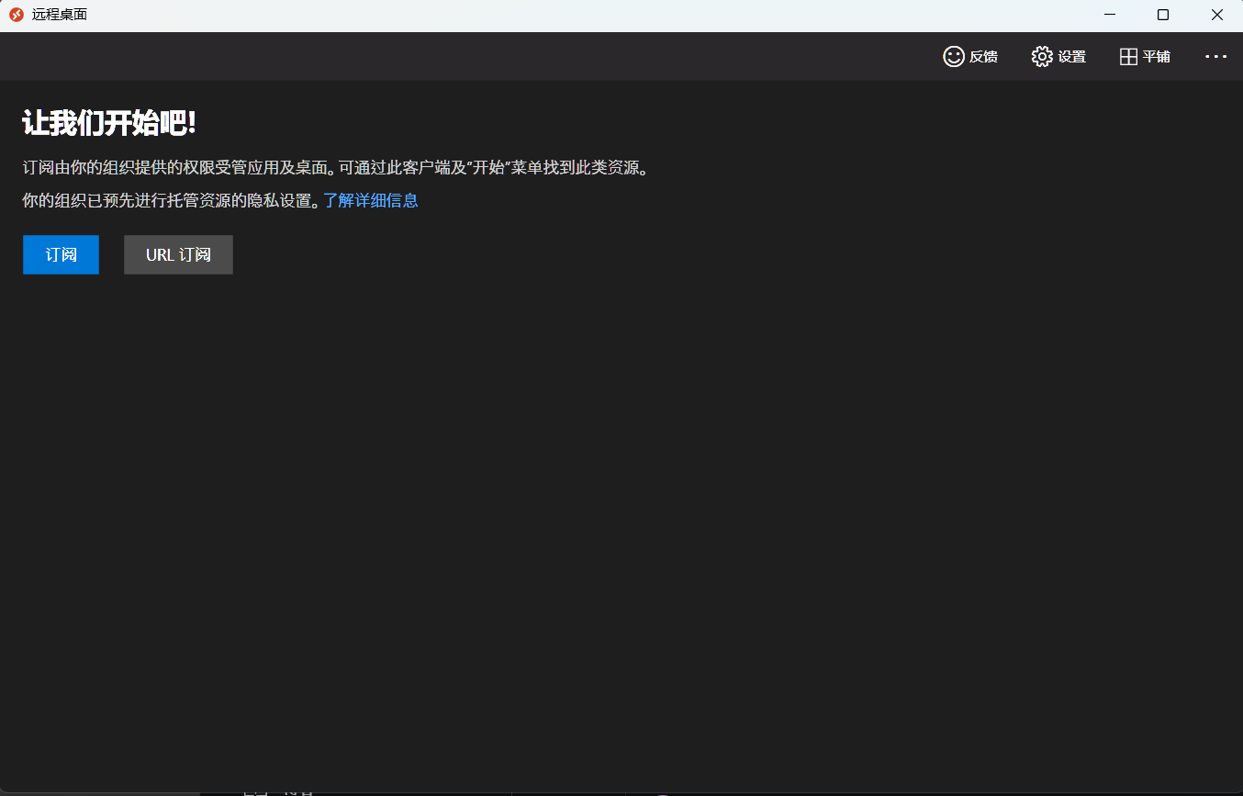Open the more options ellipsis menu
1243x796 pixels.
pos(1215,56)
